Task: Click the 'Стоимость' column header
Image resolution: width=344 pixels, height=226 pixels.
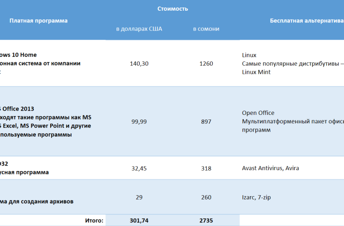Action: tap(173, 9)
